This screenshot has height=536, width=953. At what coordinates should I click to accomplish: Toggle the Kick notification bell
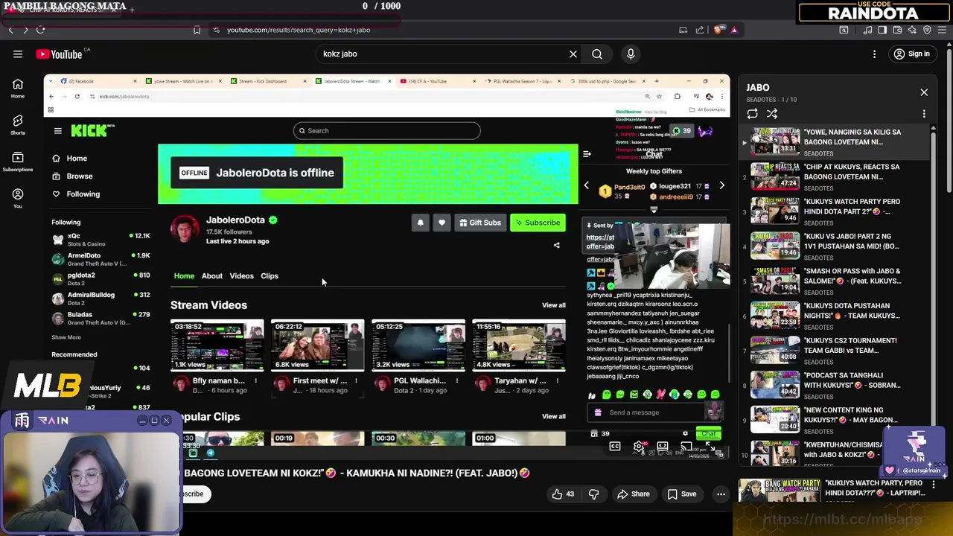(x=421, y=223)
